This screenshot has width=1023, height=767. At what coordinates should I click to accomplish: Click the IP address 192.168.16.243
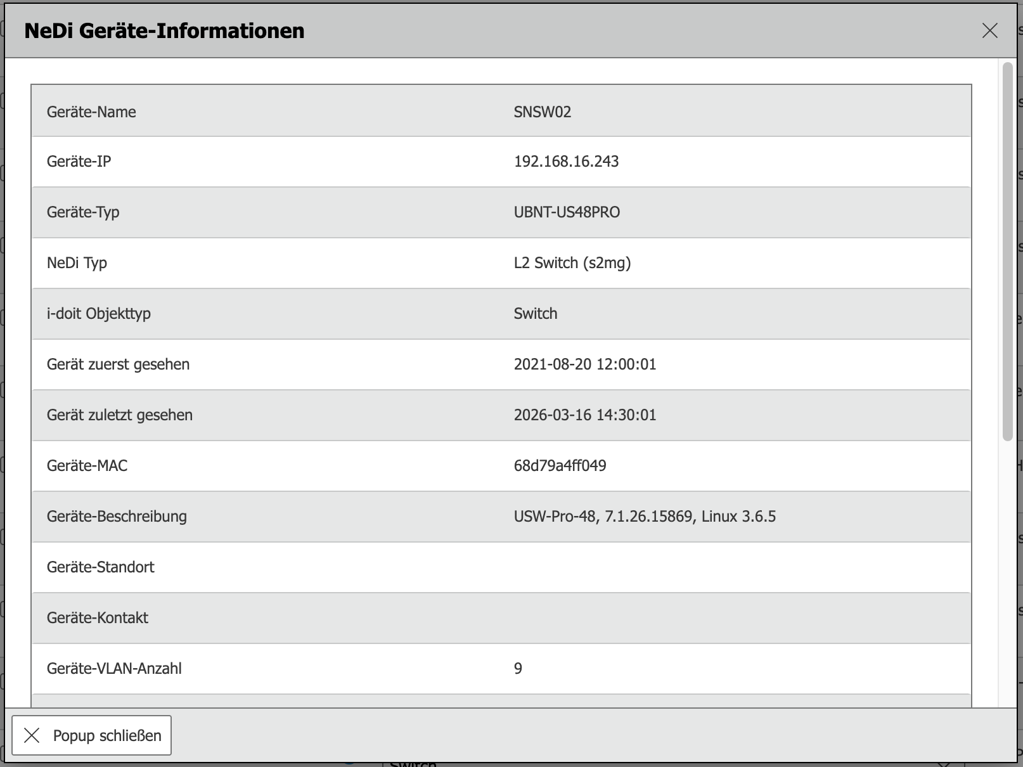[566, 162]
